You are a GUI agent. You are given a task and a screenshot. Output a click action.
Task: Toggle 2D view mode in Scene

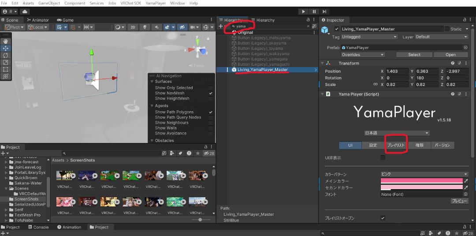coord(133,27)
